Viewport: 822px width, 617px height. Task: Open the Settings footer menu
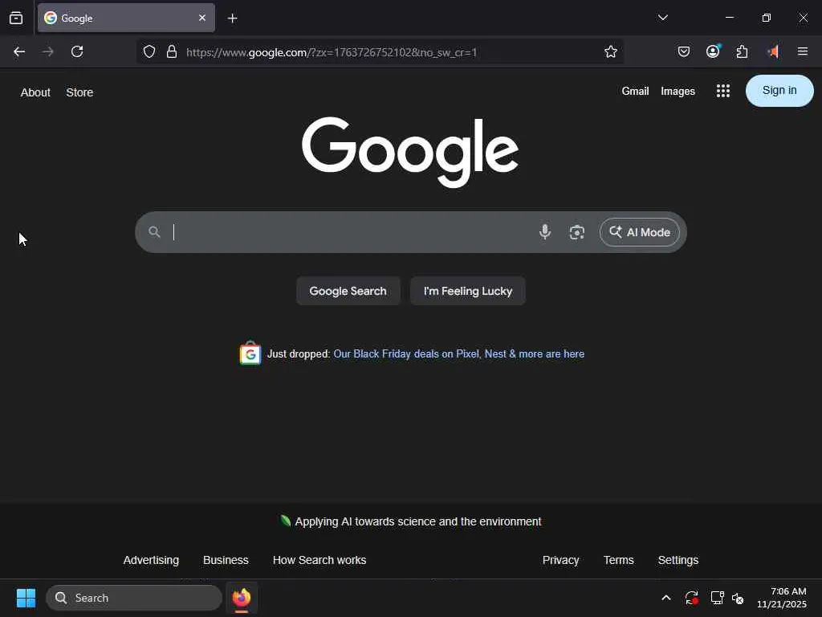(x=678, y=560)
